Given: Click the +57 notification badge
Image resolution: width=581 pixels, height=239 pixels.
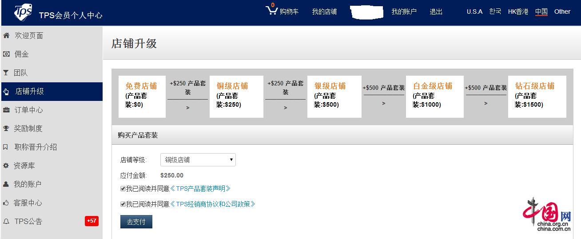Looking at the screenshot, I should (92, 221).
